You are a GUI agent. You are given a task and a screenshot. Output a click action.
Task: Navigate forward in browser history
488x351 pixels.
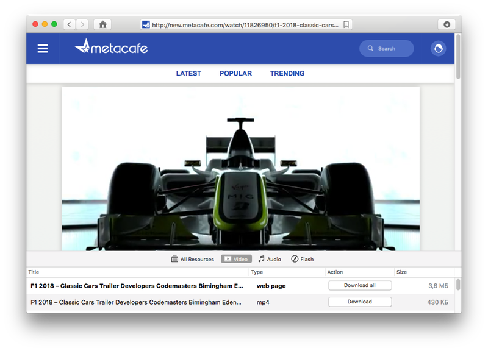click(82, 24)
